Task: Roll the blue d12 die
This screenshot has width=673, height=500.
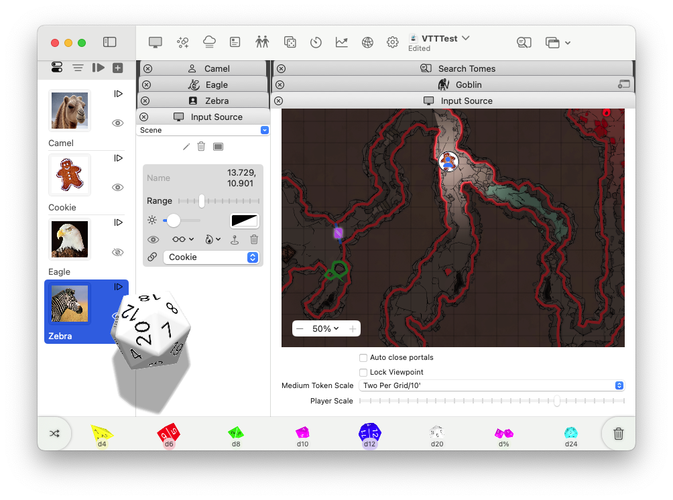Action: tap(369, 432)
